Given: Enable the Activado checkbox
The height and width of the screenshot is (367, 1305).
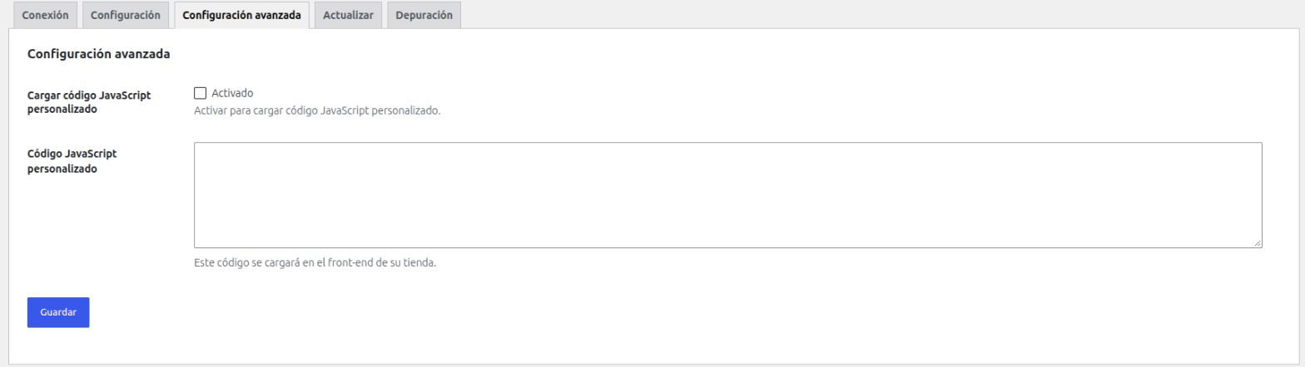Looking at the screenshot, I should click(x=200, y=93).
